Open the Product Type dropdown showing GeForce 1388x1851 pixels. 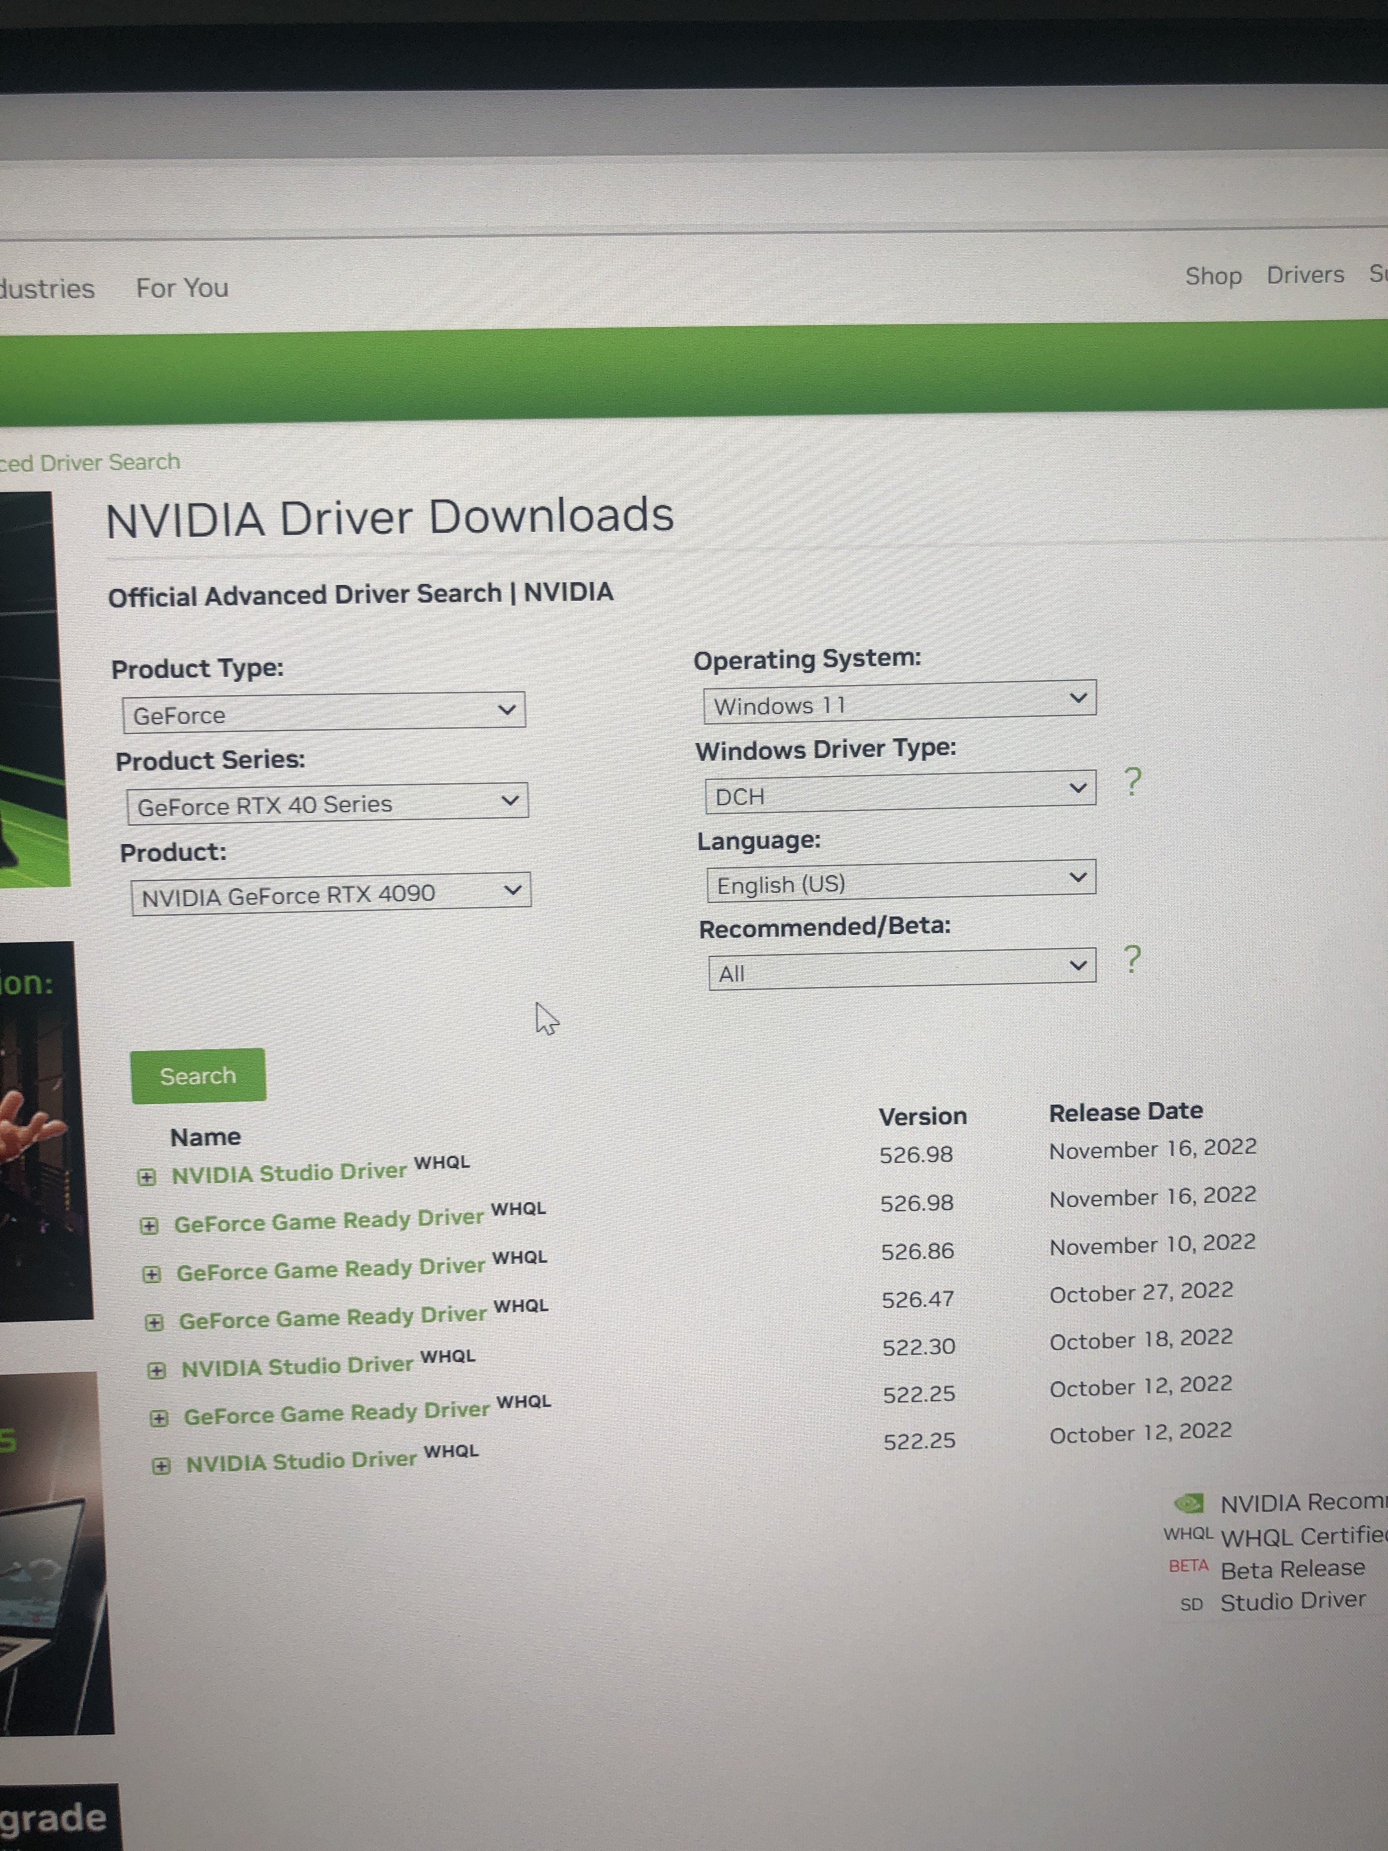tap(324, 712)
